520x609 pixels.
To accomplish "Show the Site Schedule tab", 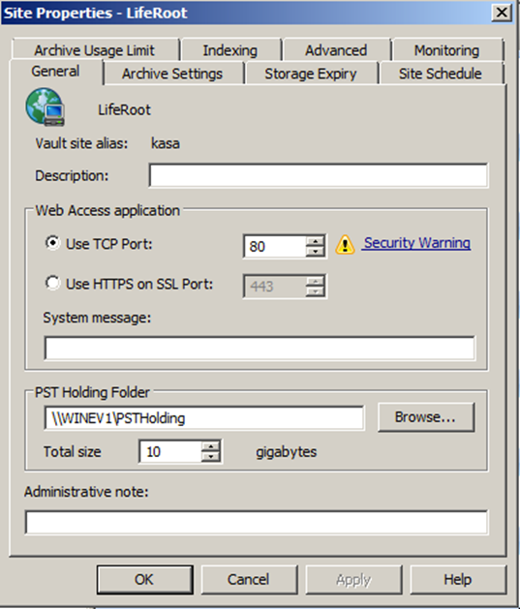I will click(x=441, y=74).
